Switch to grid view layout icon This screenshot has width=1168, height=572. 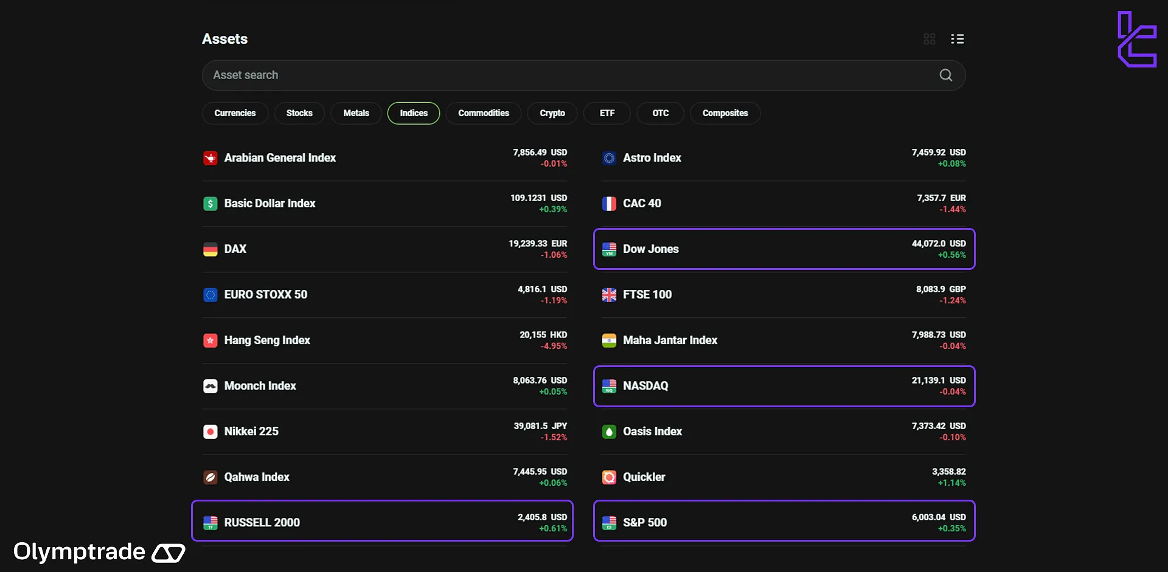929,39
